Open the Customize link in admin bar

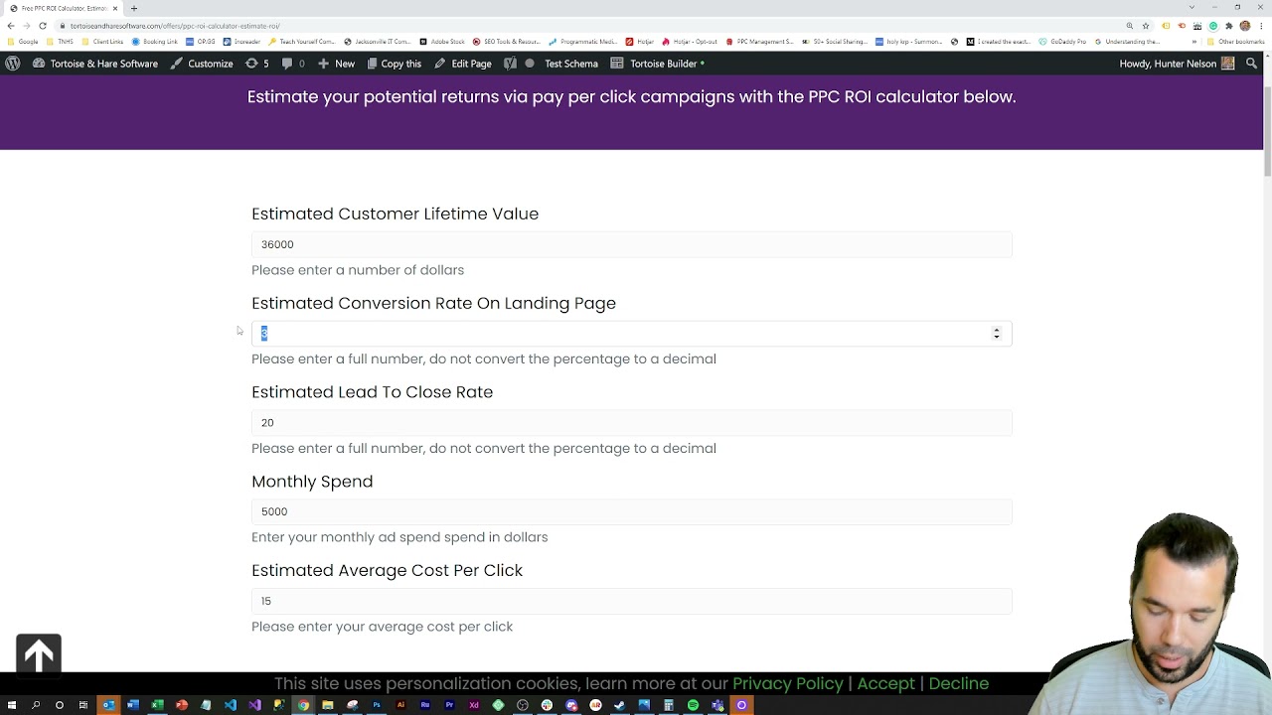[202, 64]
